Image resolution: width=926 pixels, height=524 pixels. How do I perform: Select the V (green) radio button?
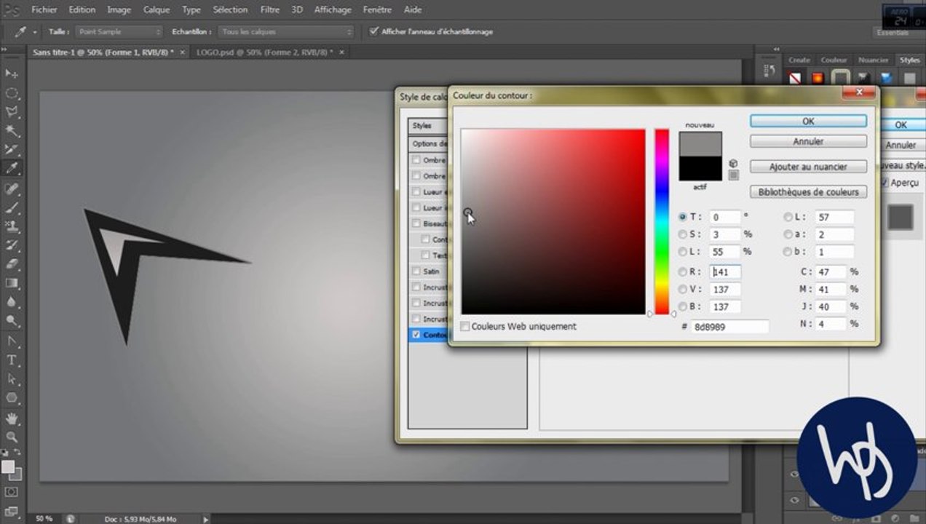click(682, 289)
